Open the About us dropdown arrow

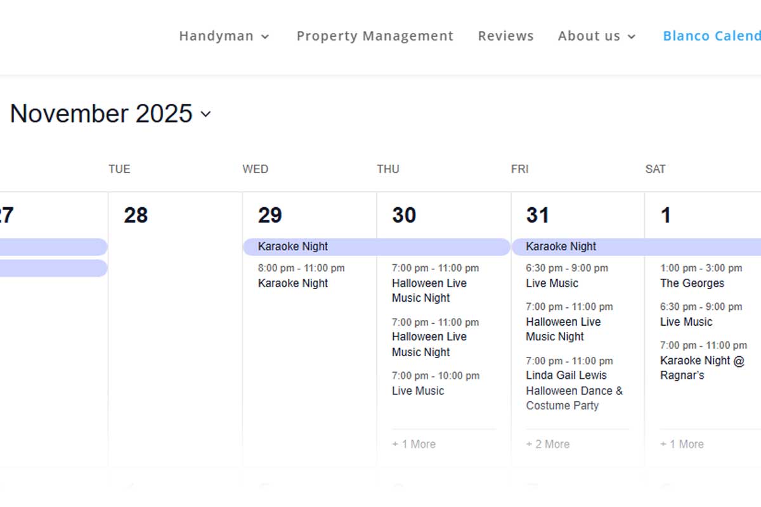point(631,37)
